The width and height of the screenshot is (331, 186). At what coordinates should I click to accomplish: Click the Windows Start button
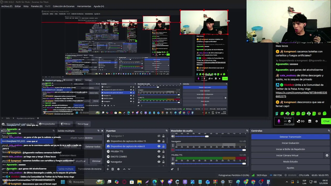(x=63, y=182)
